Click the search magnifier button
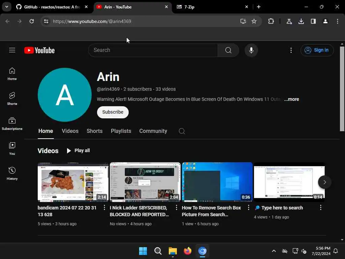Viewport: 345px width, 259px height. click(228, 50)
